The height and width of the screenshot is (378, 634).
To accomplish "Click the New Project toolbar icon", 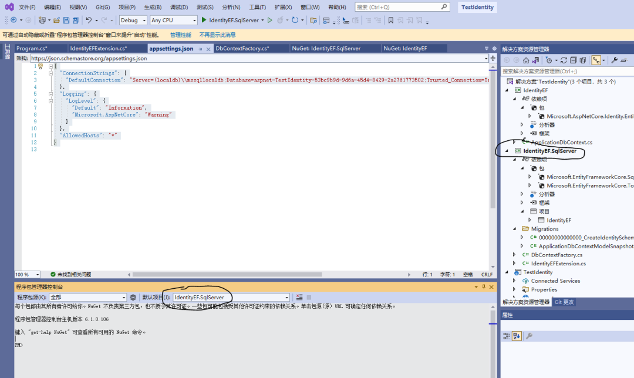I will pos(42,20).
